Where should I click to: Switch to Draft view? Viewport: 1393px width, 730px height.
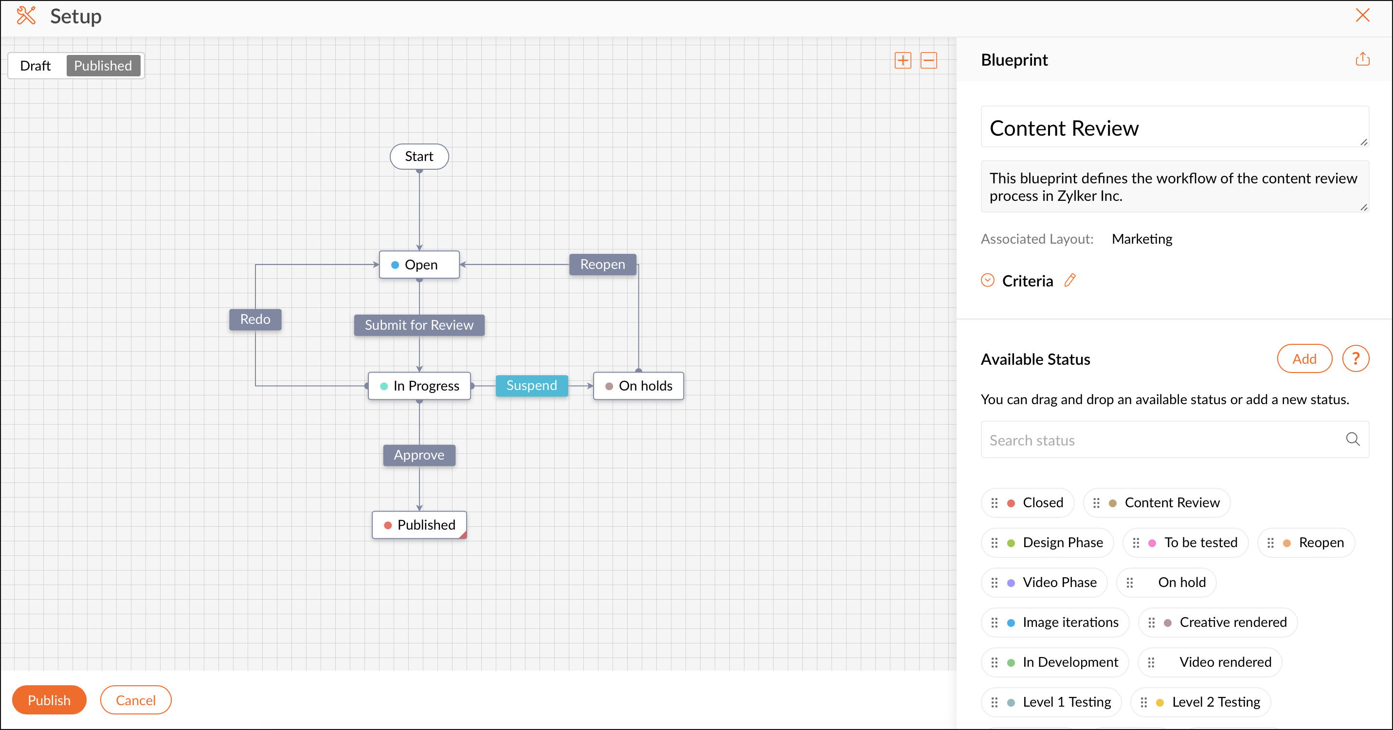click(35, 65)
